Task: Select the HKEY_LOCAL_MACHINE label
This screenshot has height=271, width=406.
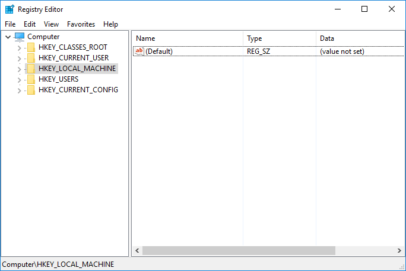Action: (x=77, y=69)
